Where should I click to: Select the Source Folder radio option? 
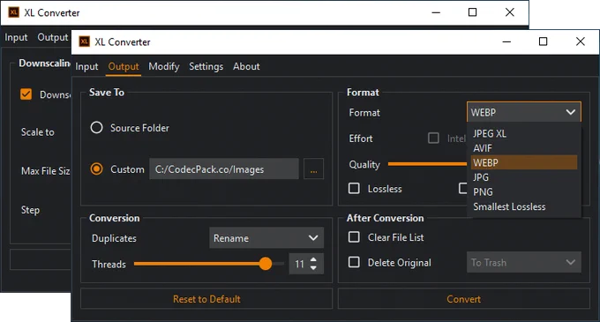96,127
